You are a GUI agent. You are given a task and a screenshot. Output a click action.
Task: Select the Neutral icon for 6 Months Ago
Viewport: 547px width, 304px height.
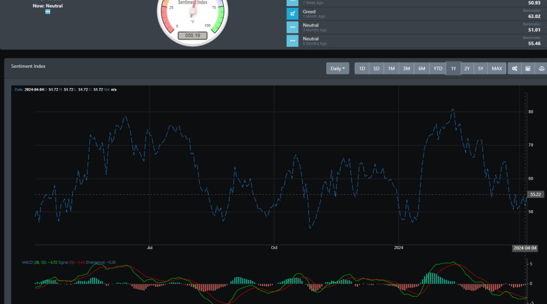coord(292,41)
